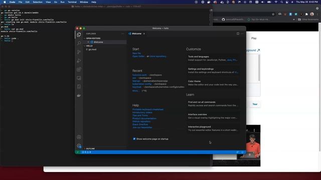321x180 pixels.
Task: Open Find and run all commands
Action: coord(213,104)
